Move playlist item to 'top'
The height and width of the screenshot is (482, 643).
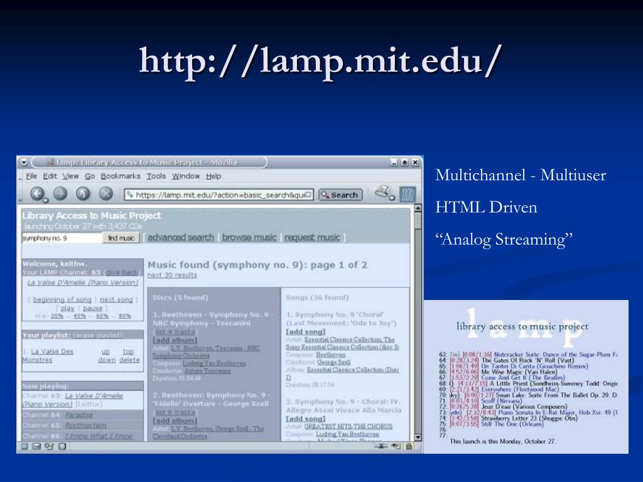pyautogui.click(x=128, y=351)
